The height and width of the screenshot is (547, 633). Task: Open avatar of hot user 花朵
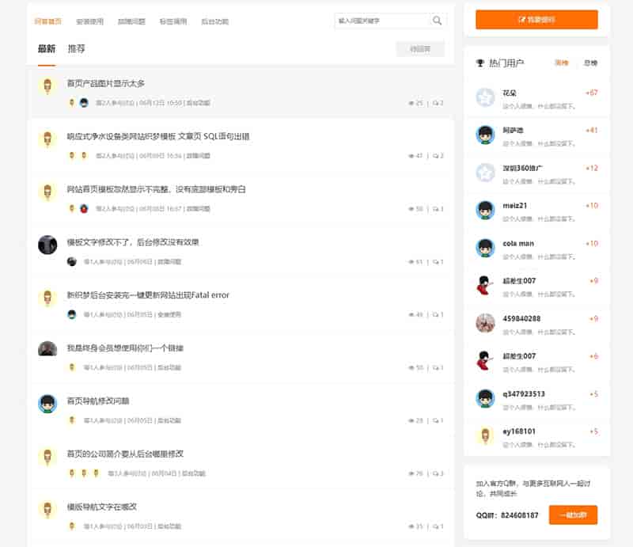485,97
